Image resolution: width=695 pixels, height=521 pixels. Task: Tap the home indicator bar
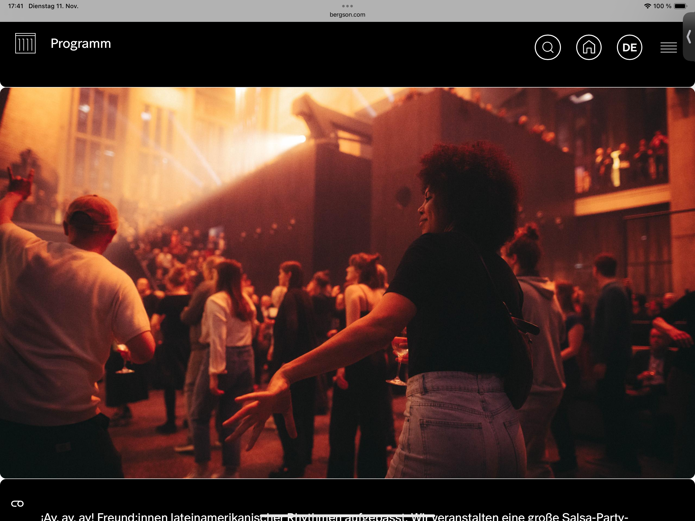click(347, 515)
